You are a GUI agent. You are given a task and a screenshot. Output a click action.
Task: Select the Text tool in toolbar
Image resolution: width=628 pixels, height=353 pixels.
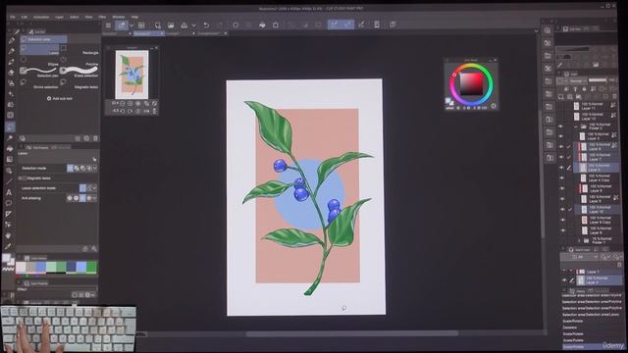tap(9, 192)
